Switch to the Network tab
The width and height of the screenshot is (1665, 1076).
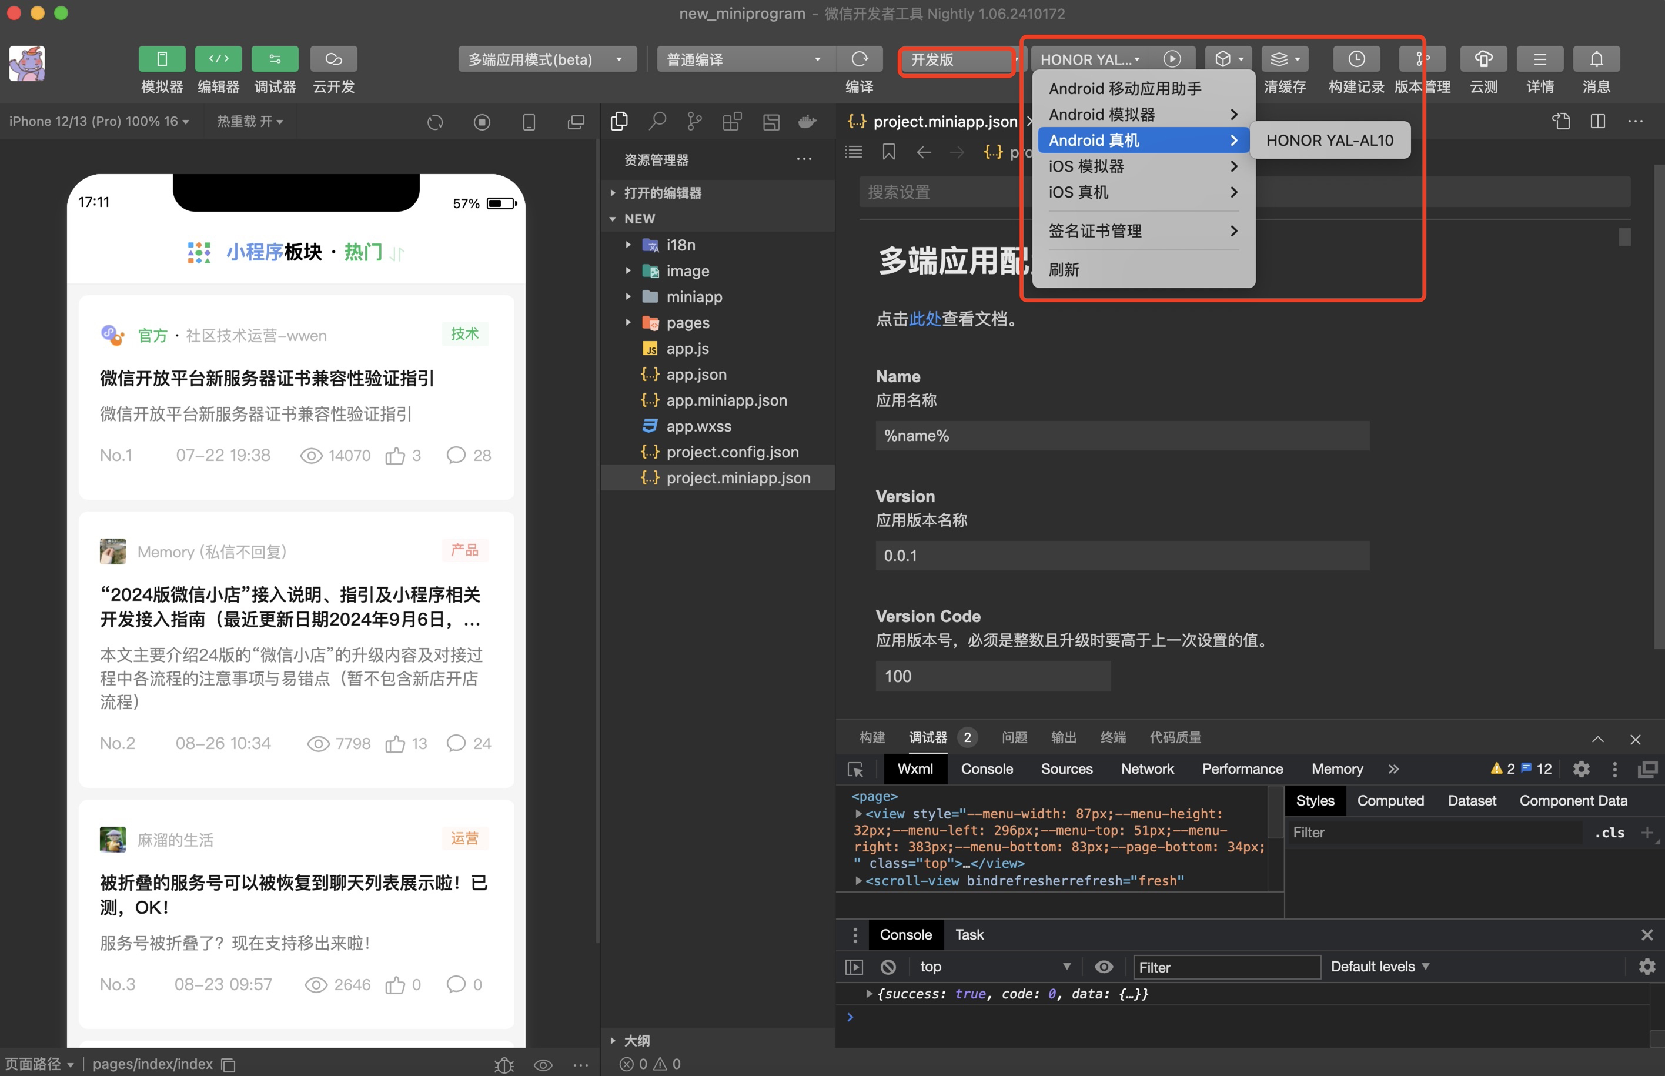pyautogui.click(x=1146, y=769)
